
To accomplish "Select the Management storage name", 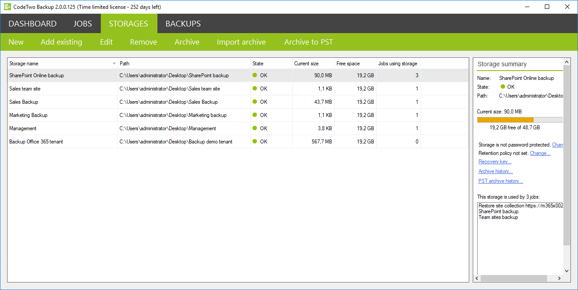I will [23, 128].
